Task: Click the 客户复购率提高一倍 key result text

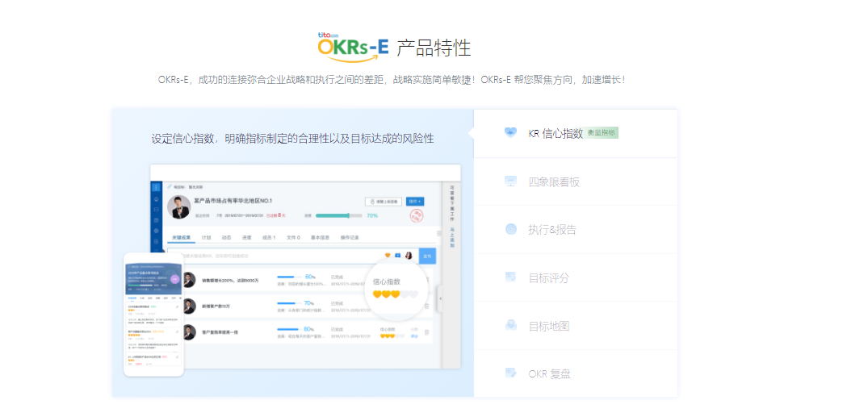Action: tap(220, 332)
